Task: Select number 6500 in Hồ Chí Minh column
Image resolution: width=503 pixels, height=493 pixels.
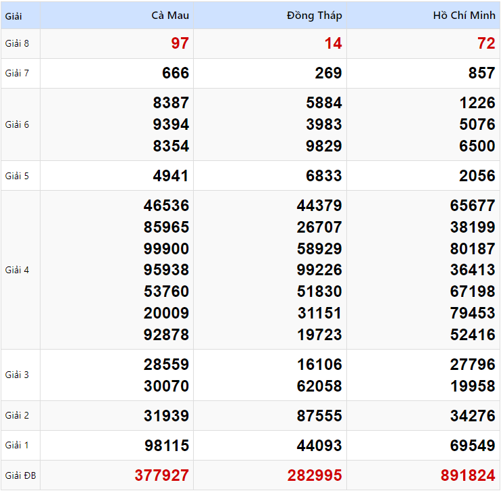Action: point(477,146)
